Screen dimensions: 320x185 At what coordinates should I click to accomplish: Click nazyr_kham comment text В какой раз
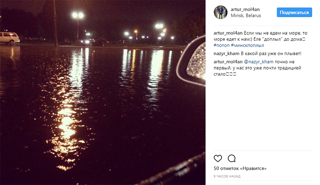click(271, 54)
